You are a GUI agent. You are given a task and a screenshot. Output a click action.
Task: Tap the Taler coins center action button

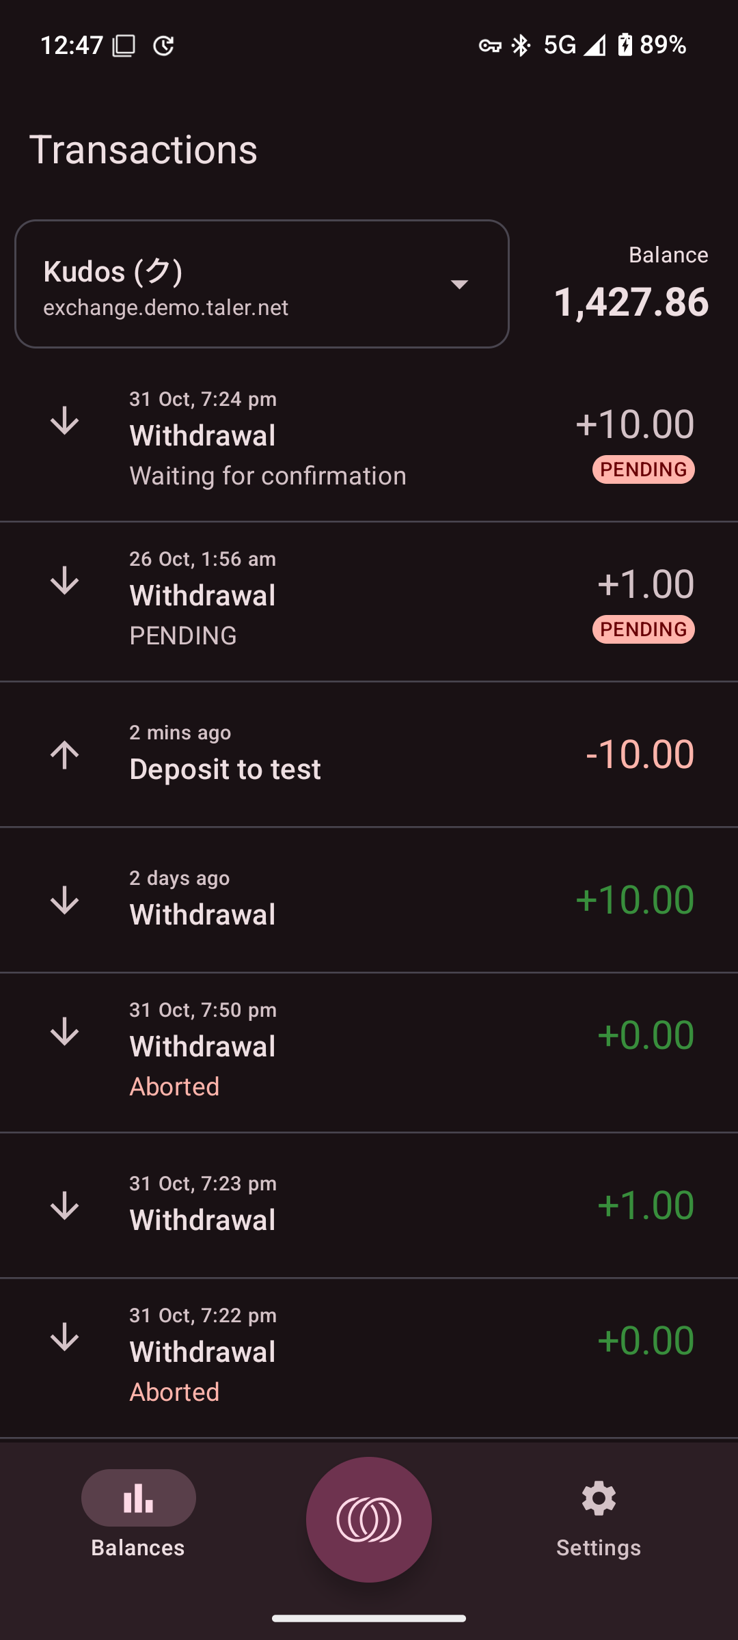[x=369, y=1519]
